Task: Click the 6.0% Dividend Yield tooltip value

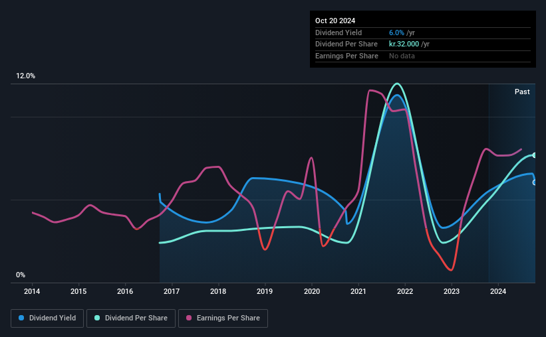Action: coord(396,33)
